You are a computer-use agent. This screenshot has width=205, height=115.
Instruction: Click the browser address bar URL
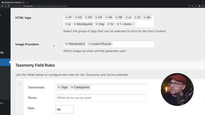click(x=45, y=6)
